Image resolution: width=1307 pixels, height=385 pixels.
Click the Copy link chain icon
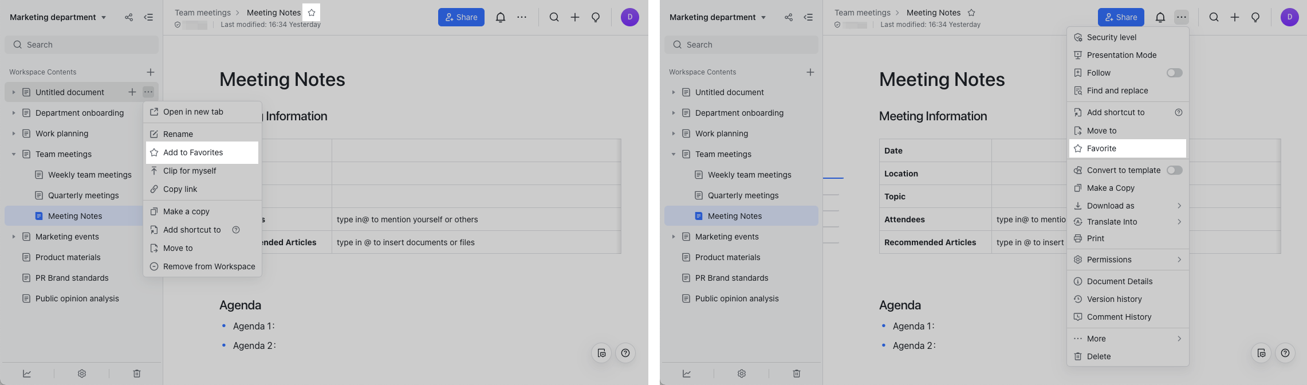click(x=154, y=189)
